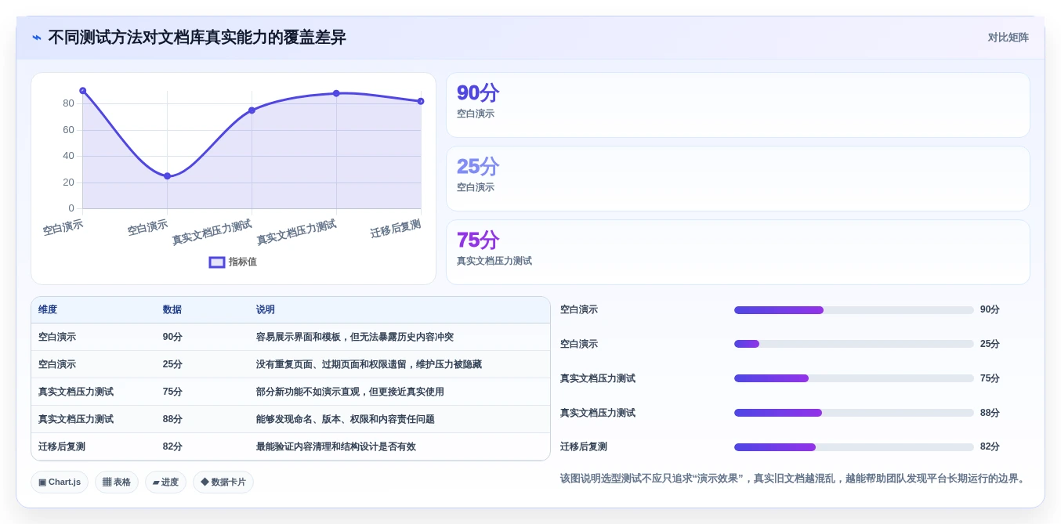Click description 最能验证内容清理和结构设计是否有效
The width and height of the screenshot is (1061, 524).
click(x=336, y=447)
